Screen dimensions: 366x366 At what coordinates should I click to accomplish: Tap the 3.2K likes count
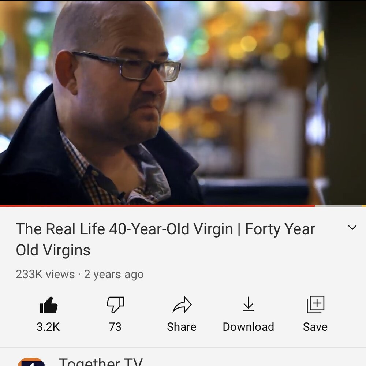point(48,327)
